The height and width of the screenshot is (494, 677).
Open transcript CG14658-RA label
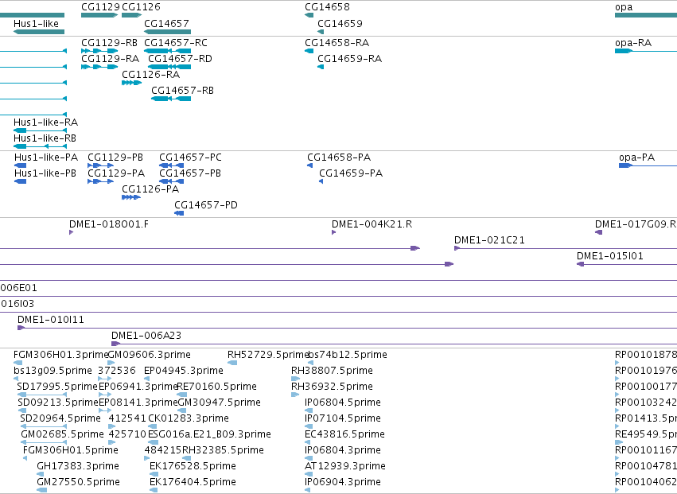(x=337, y=43)
